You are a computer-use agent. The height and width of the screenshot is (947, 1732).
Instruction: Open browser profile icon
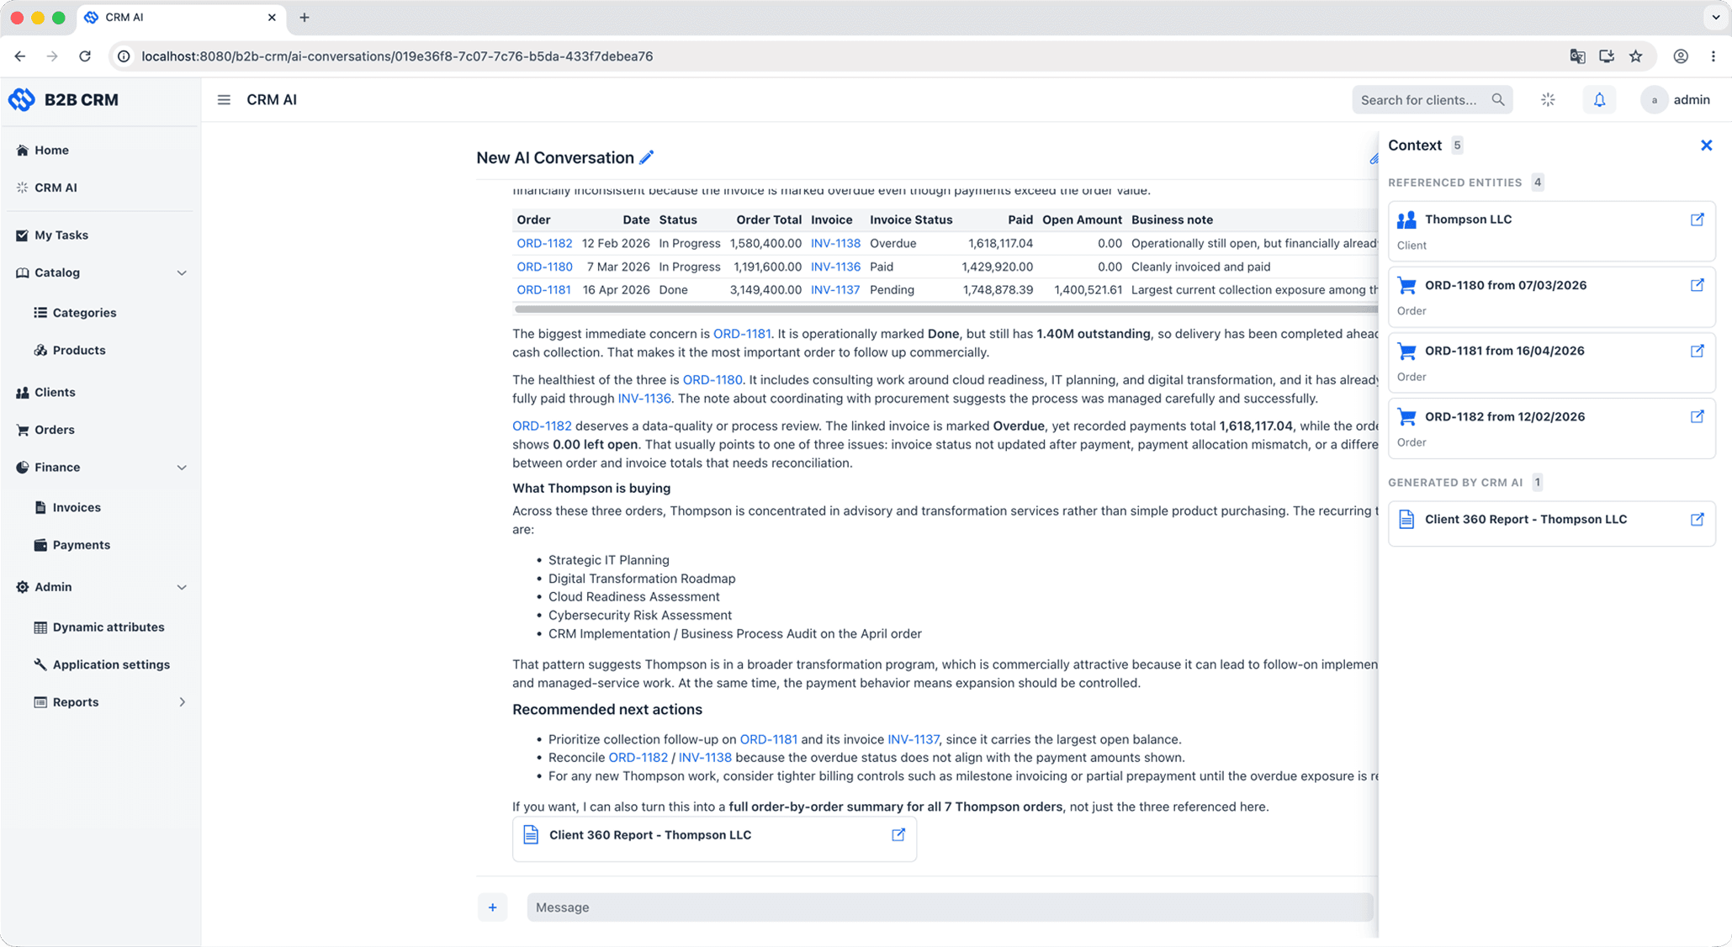(x=1680, y=56)
